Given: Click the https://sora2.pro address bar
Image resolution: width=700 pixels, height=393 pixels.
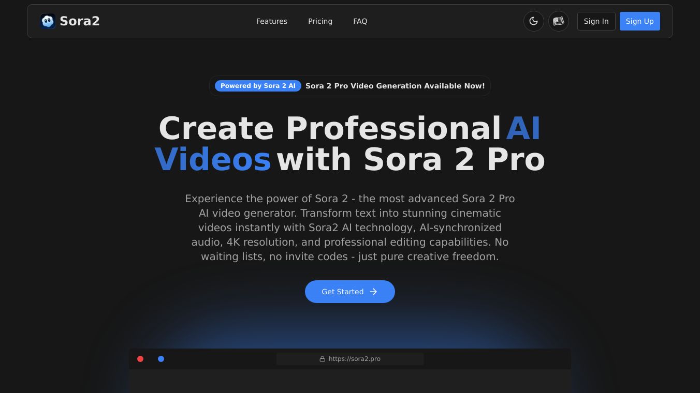Looking at the screenshot, I should [350, 359].
